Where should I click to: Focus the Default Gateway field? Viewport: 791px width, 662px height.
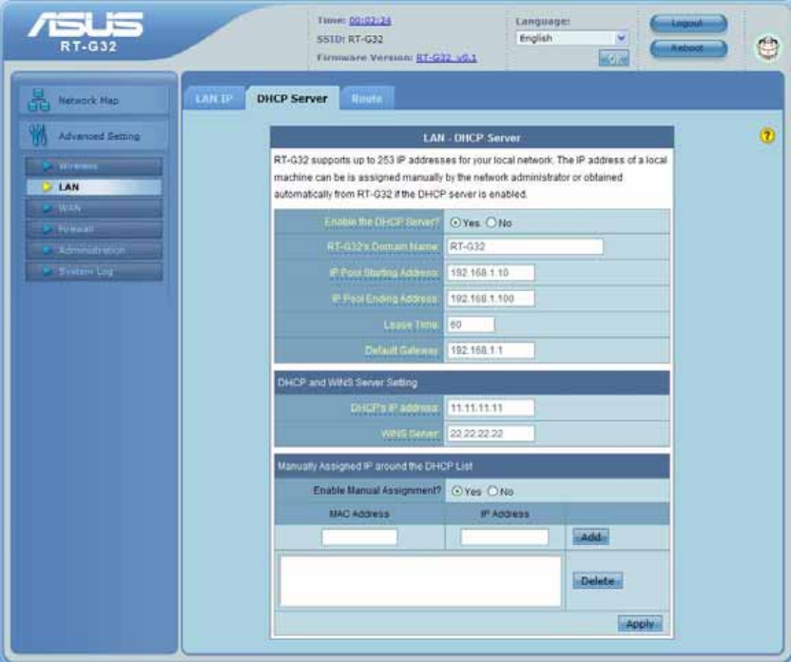491,350
